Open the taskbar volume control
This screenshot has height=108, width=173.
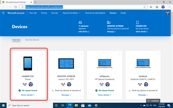point(151,105)
